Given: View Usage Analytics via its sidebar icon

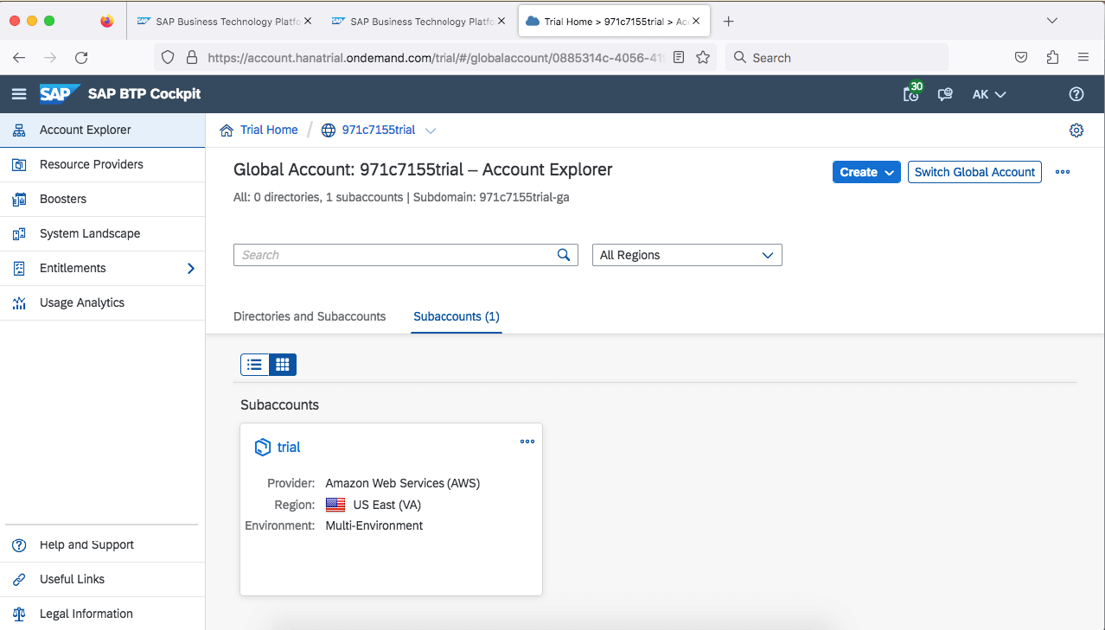Looking at the screenshot, I should 83,302.
